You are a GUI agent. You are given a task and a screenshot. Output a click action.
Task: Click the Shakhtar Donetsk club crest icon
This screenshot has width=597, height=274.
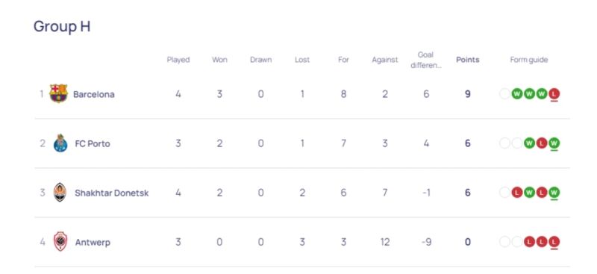click(x=60, y=193)
